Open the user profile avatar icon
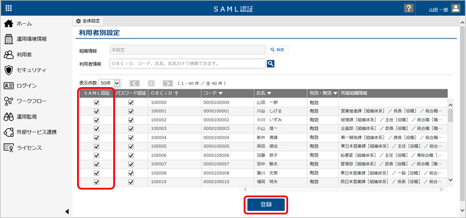This screenshot has height=218, width=466. click(x=455, y=8)
